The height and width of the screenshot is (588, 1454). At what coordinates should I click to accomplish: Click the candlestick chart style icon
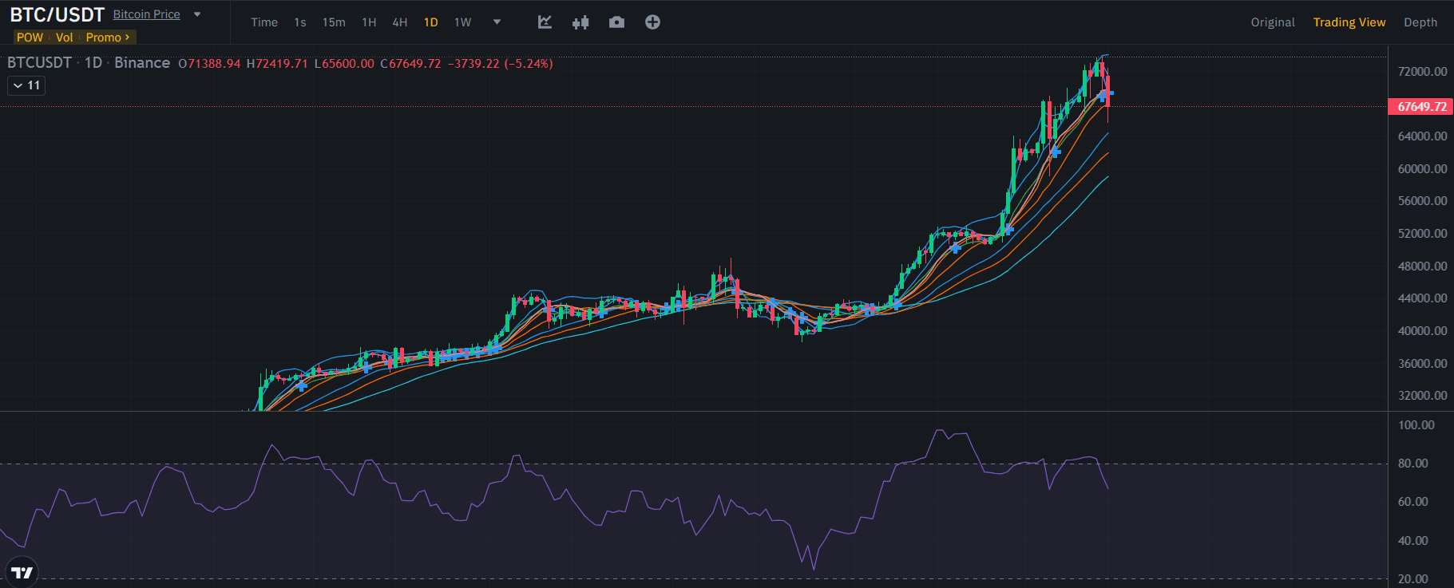tap(580, 22)
